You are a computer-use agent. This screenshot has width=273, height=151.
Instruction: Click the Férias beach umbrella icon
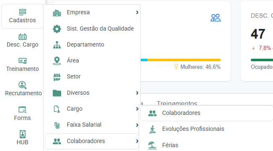click(x=152, y=146)
